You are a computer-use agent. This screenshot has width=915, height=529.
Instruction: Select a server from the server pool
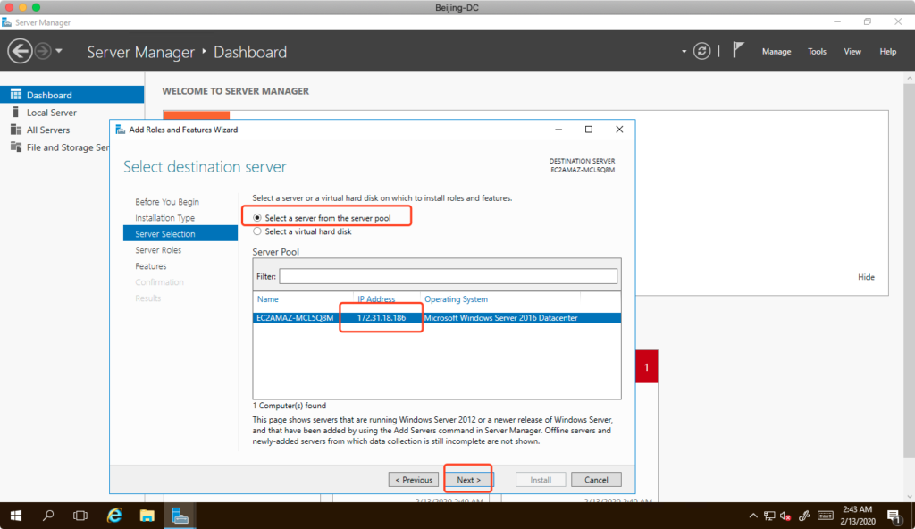pyautogui.click(x=257, y=217)
